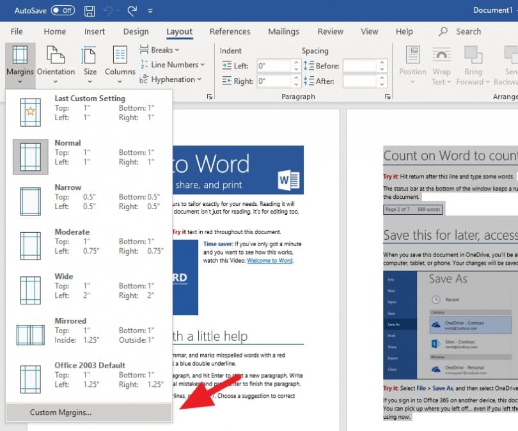The image size is (518, 431).
Task: Expand the Line Numbers dropdown
Action: point(173,65)
